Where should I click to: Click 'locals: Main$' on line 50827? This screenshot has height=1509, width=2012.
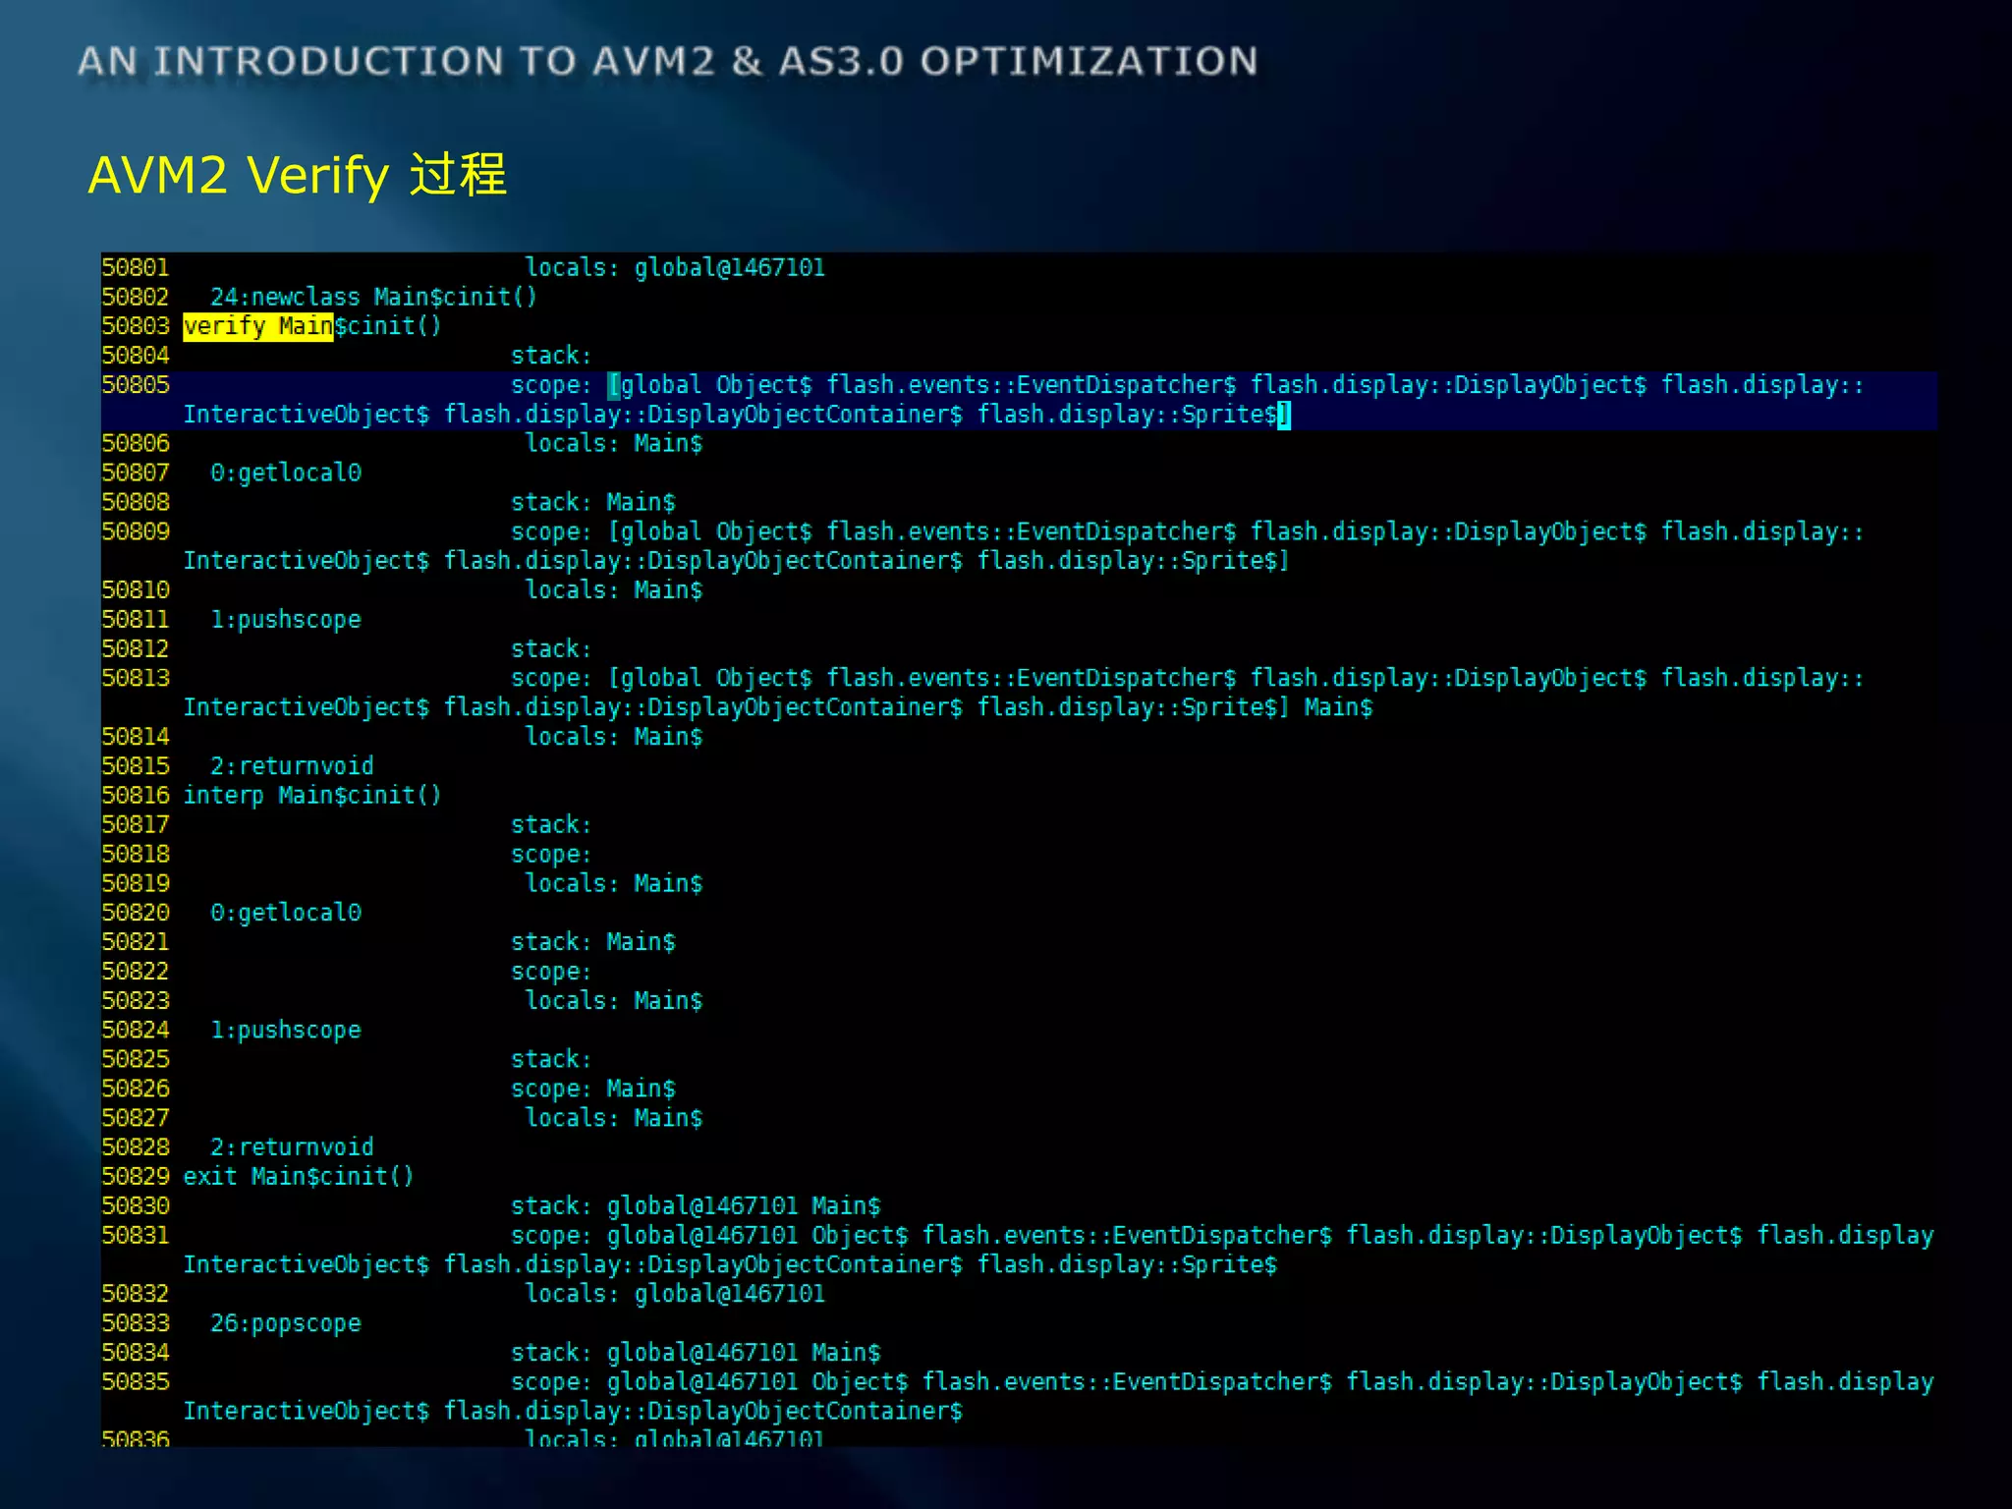(614, 1118)
